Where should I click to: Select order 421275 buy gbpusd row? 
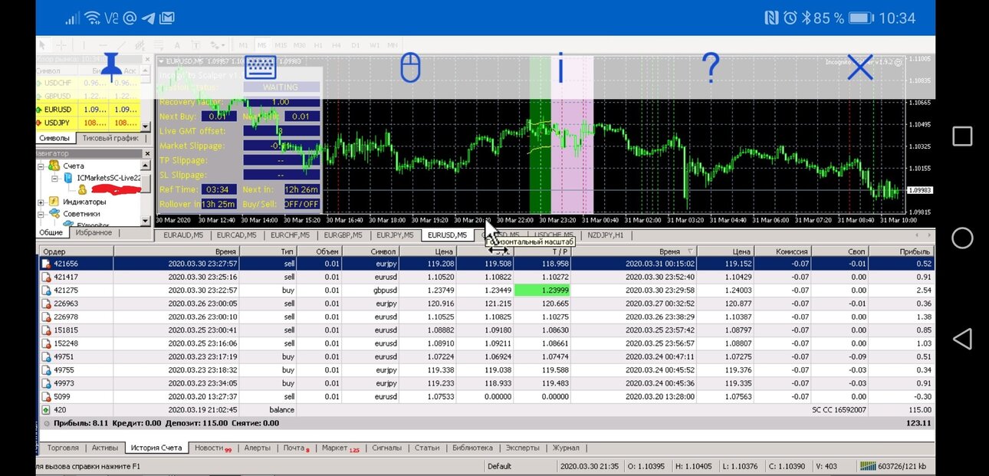pyautogui.click(x=485, y=291)
